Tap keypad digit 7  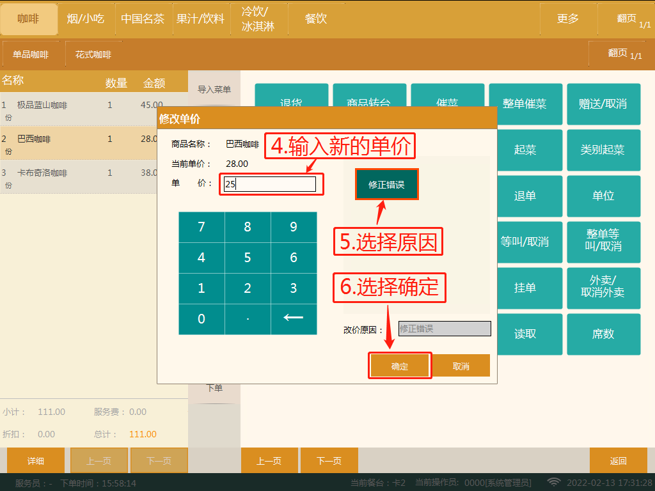pos(201,227)
